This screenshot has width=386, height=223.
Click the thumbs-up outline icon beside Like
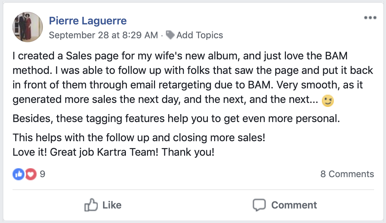click(91, 205)
